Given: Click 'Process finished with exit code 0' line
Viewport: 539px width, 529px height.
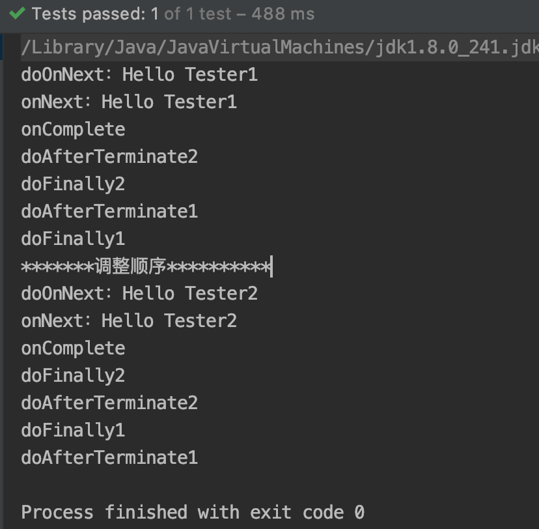Looking at the screenshot, I should click(x=193, y=512).
